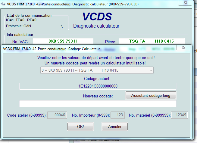197x143 pixels.
Task: Click the VCDS logo heading
Action: click(x=97, y=16)
